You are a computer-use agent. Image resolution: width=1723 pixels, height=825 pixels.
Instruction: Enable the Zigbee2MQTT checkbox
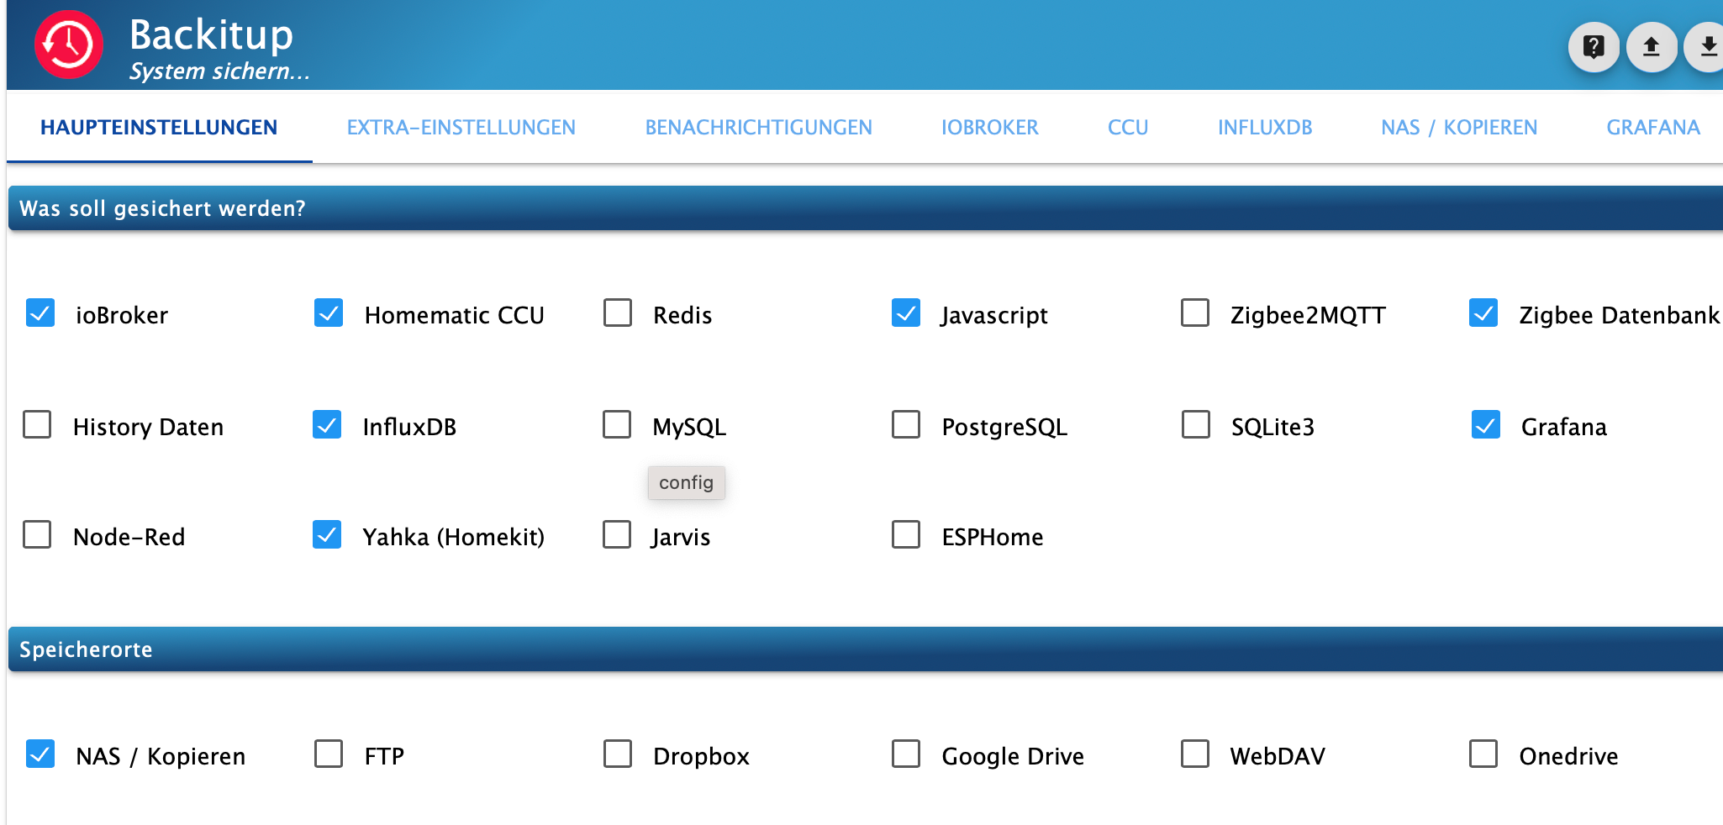pyautogui.click(x=1194, y=313)
